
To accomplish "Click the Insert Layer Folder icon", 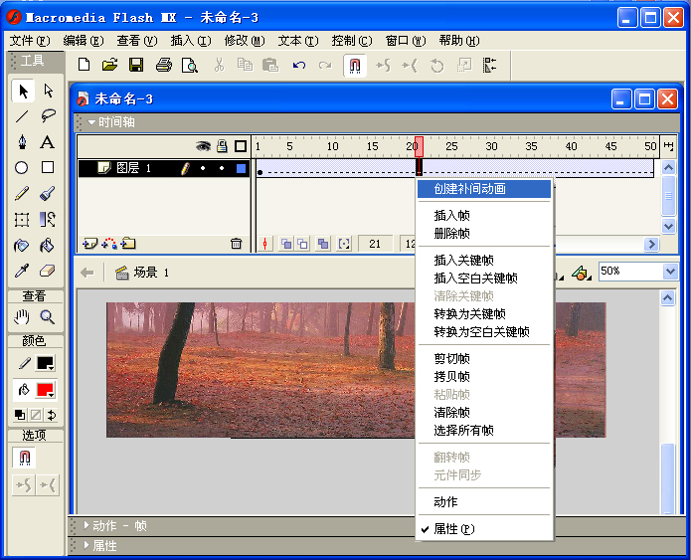I will [128, 244].
